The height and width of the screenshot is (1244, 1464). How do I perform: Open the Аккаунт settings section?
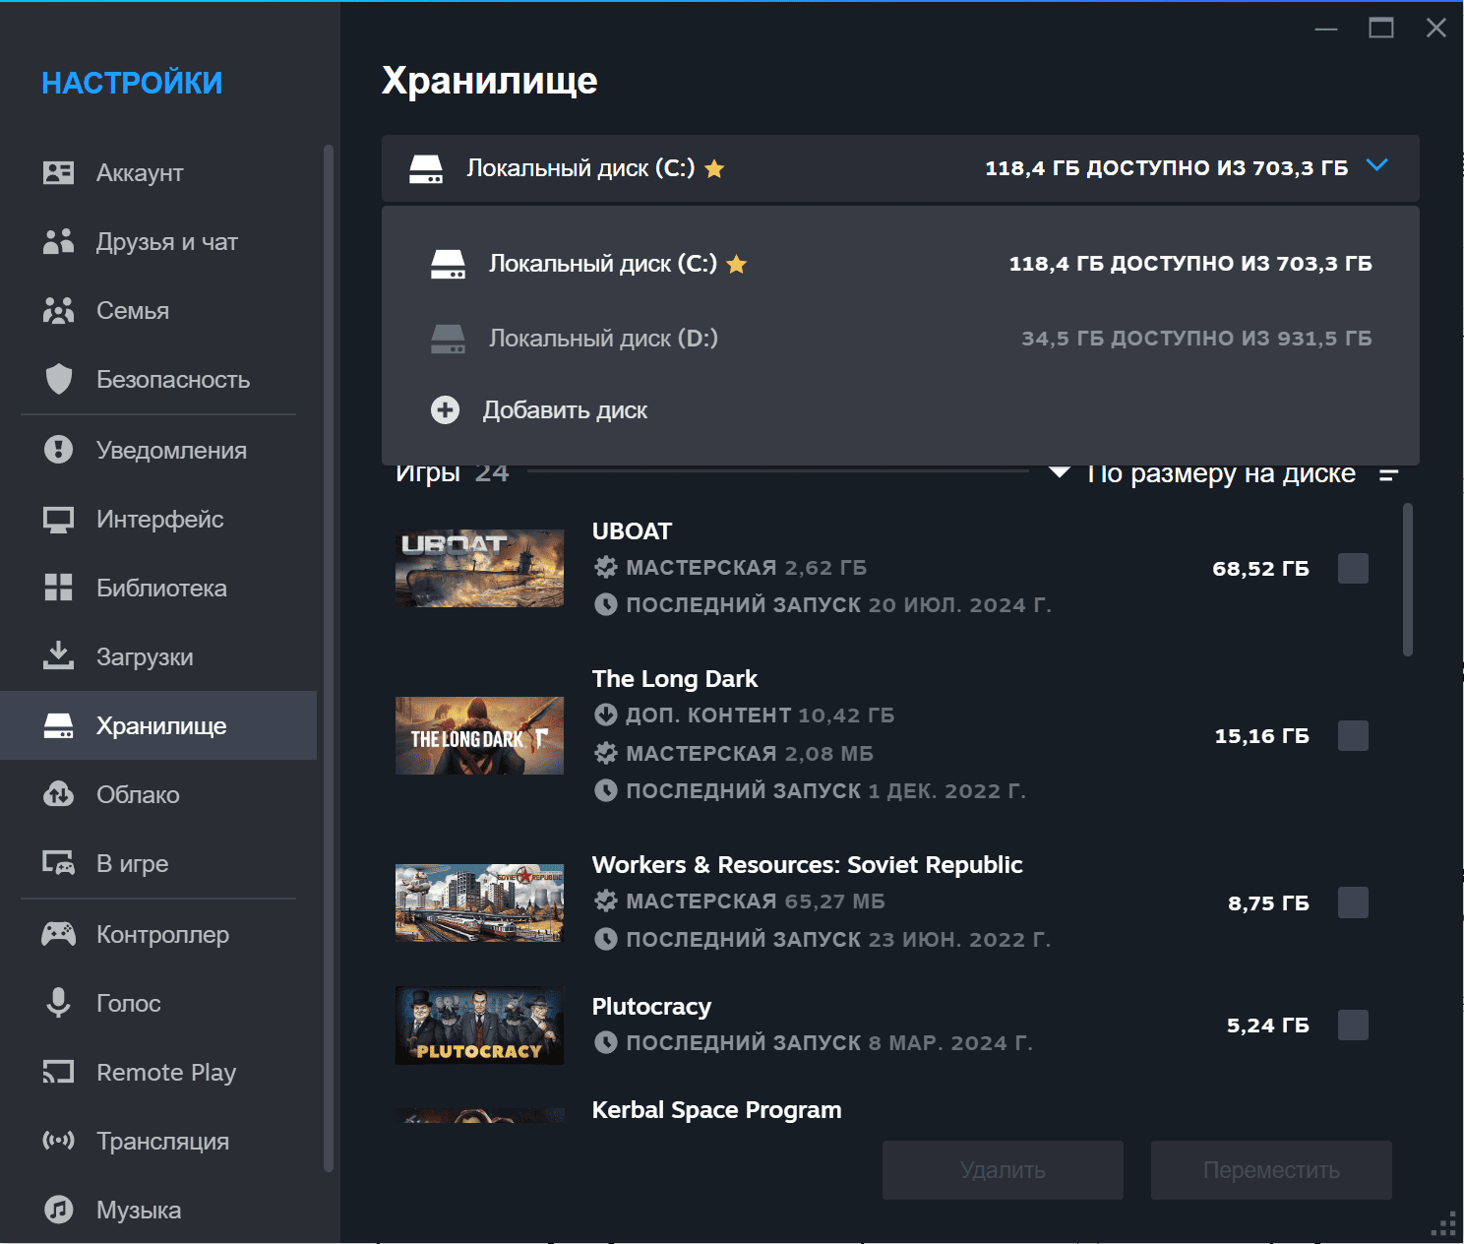(158, 173)
